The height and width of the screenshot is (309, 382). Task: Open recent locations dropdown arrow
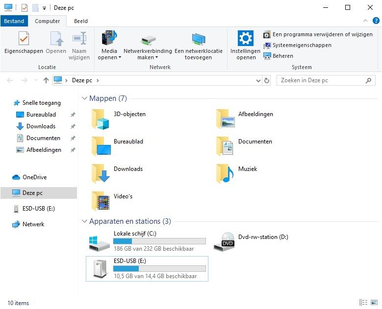coord(36,80)
